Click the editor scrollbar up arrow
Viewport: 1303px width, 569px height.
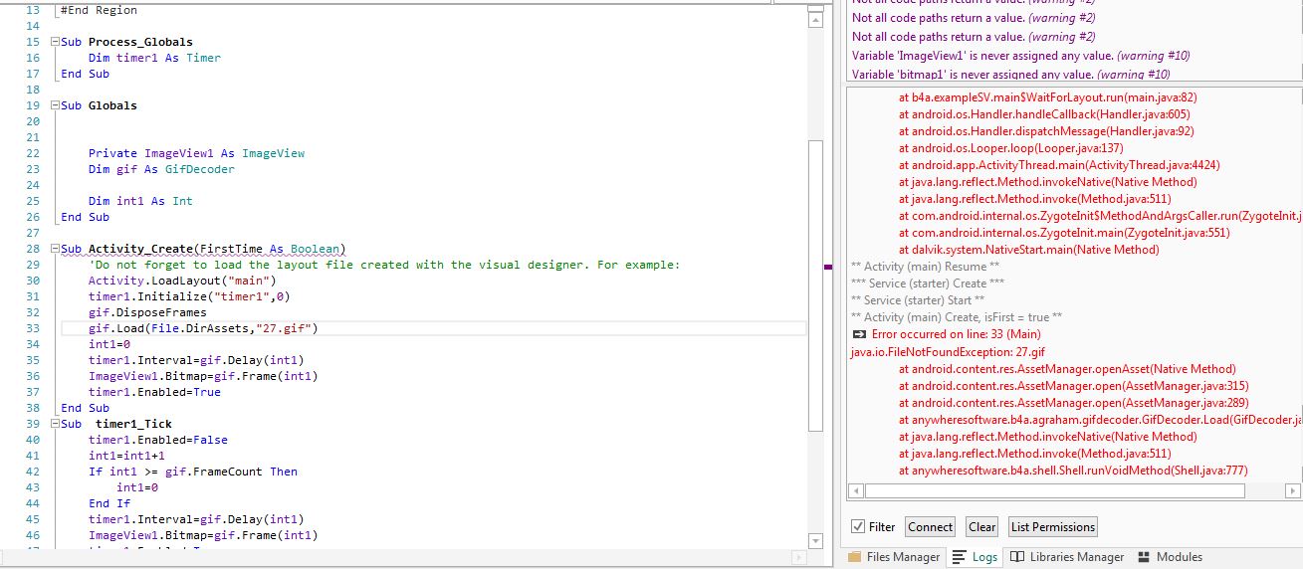815,20
